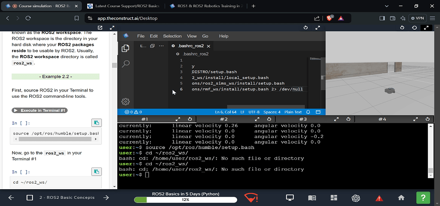This screenshot has width=440, height=206.
Task: Restart terminal #3
Action: tap(348, 119)
